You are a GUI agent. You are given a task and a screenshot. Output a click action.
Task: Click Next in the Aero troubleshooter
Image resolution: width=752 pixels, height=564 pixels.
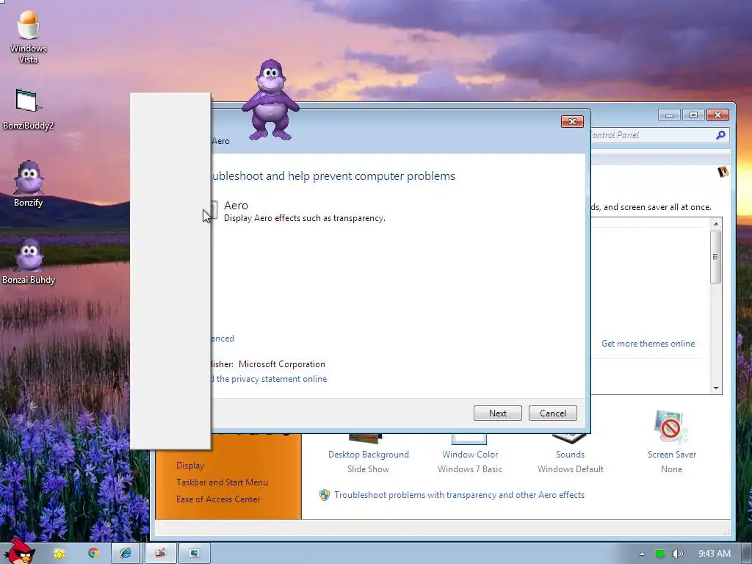click(497, 413)
